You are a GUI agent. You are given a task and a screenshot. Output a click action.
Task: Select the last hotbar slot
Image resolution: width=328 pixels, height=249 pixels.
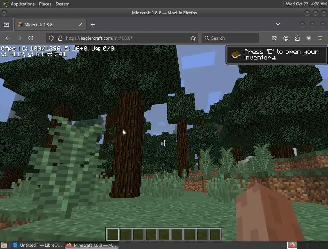coord(215,234)
